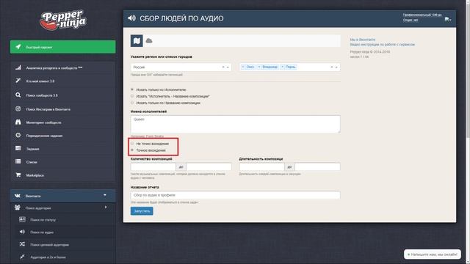Click the Instagram icon in the sidebar
470x264 pixels.
tap(18, 109)
